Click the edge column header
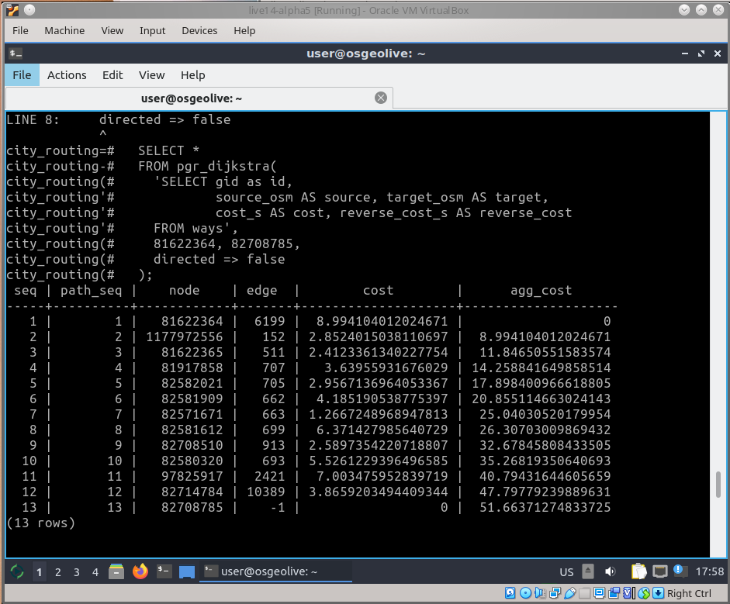This screenshot has width=730, height=604. click(261, 290)
